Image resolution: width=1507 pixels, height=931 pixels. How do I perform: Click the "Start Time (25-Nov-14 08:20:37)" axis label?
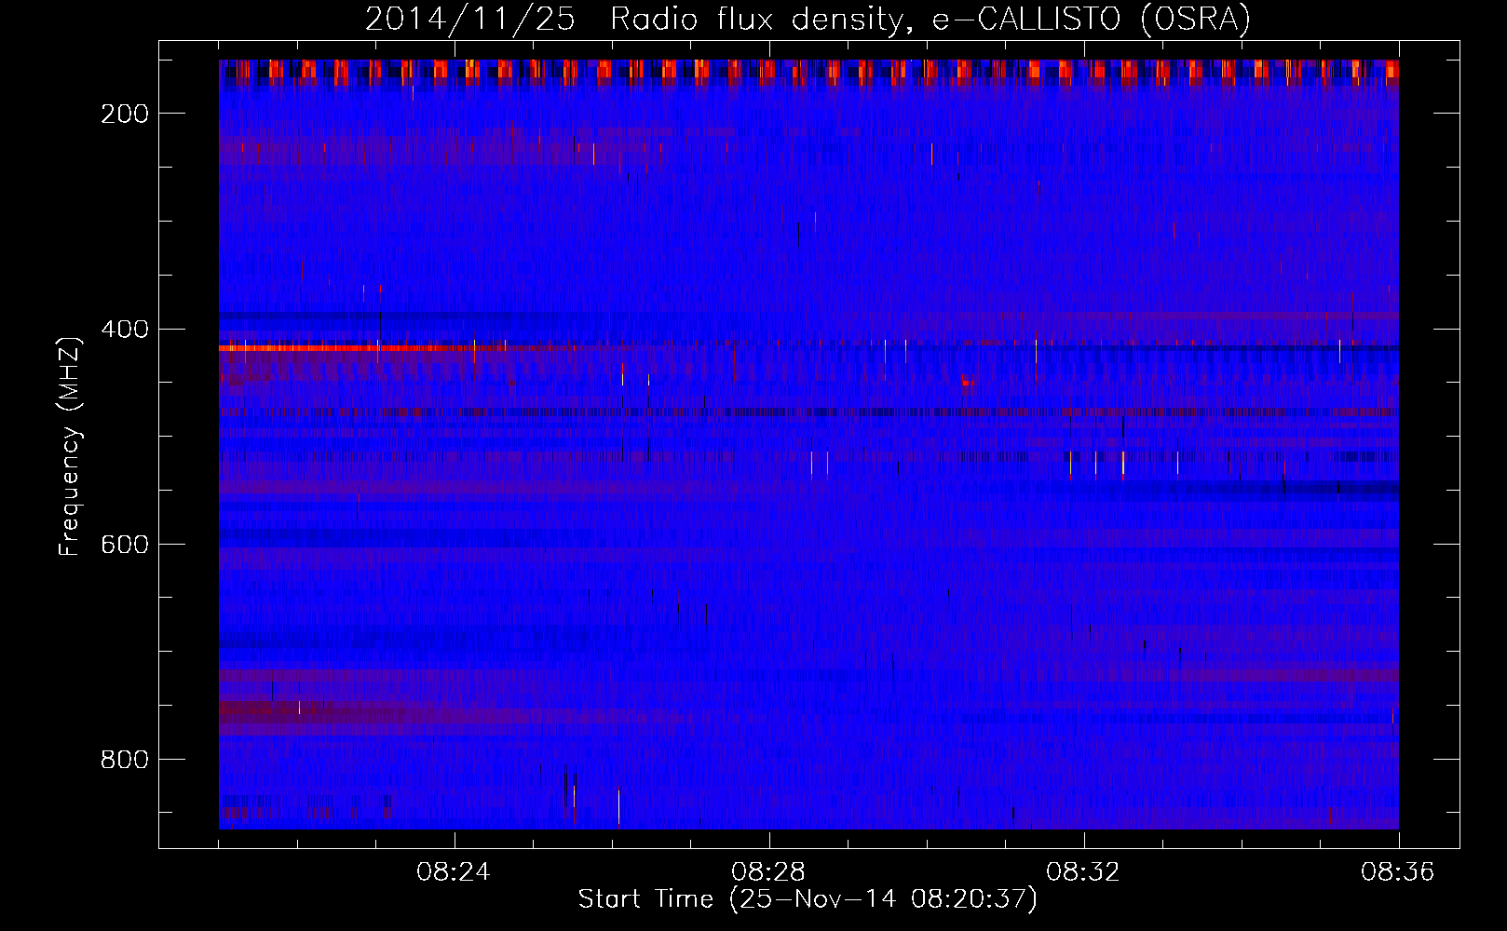click(x=808, y=899)
